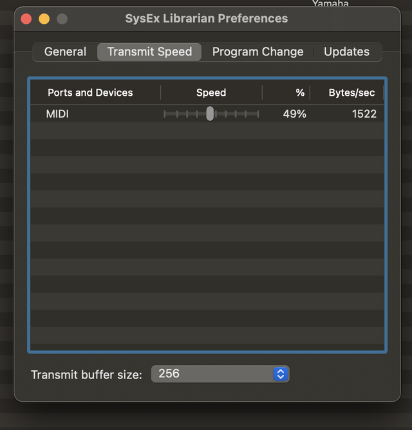Click the 49% speed value
Screen dimensions: 412x430
point(294,114)
